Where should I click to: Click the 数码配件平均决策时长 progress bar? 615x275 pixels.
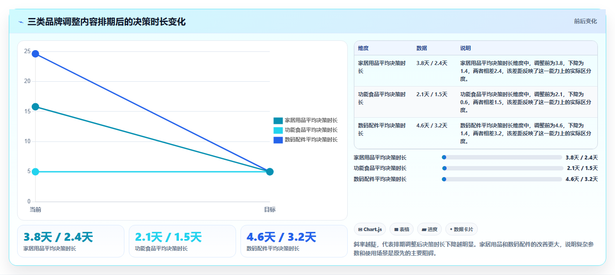[502, 179]
